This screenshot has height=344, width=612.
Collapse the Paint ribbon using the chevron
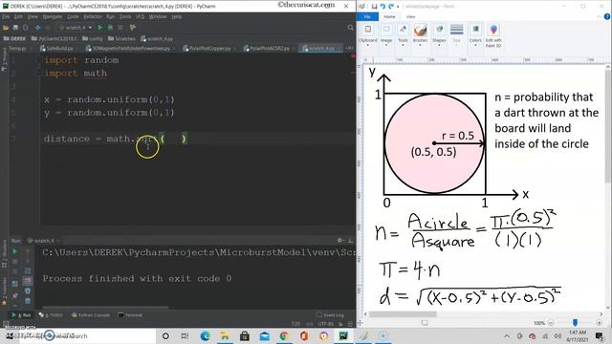600,17
